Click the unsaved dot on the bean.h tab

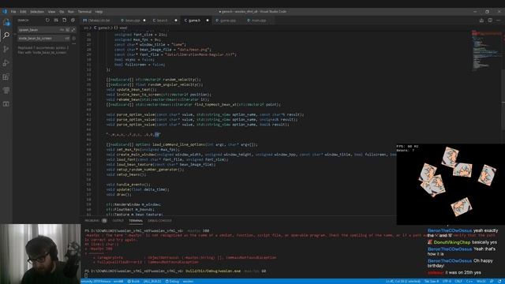point(176,21)
